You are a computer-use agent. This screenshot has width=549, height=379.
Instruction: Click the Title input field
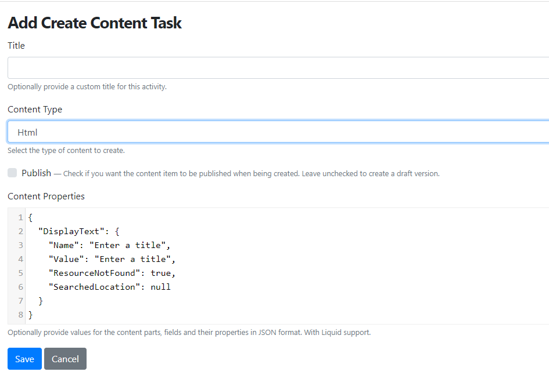click(x=273, y=67)
